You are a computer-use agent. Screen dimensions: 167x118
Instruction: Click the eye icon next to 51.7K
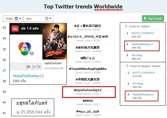[28, 67]
